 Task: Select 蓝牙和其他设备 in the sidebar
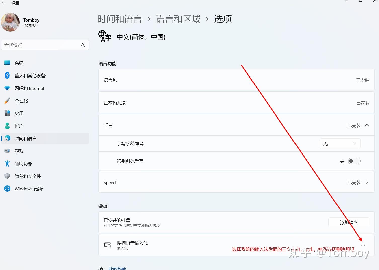[x=30, y=75]
